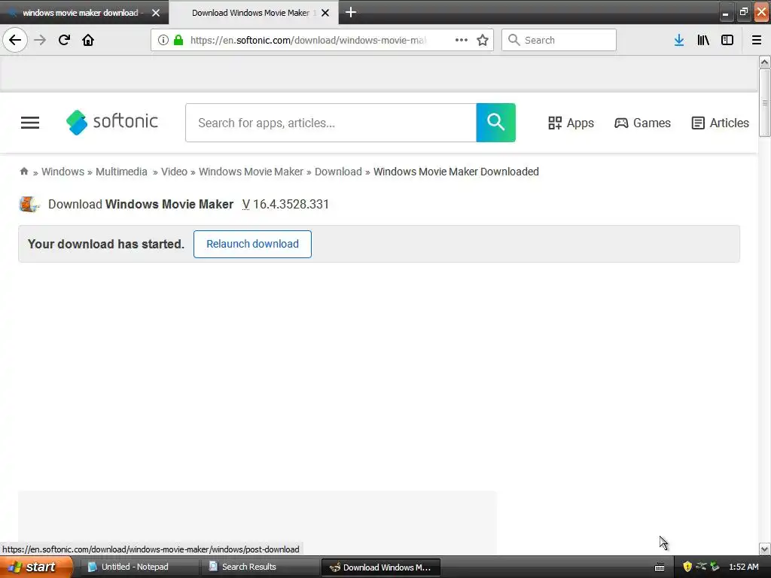Click the Windows Movie Maker app icon
The height and width of the screenshot is (578, 771).
(29, 204)
